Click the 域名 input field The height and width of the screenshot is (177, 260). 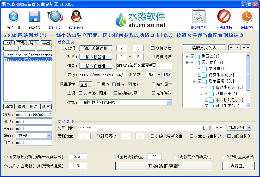[34, 115]
